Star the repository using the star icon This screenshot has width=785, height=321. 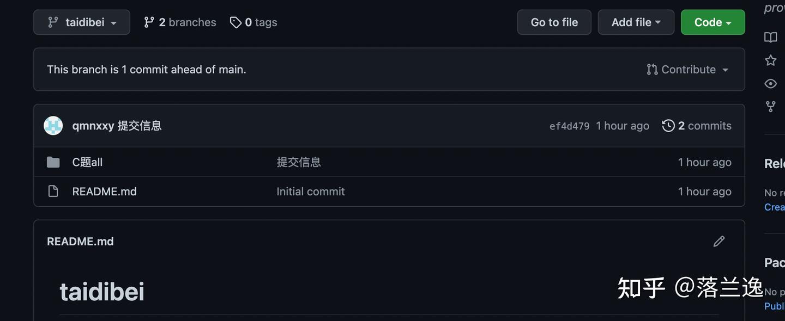point(770,60)
